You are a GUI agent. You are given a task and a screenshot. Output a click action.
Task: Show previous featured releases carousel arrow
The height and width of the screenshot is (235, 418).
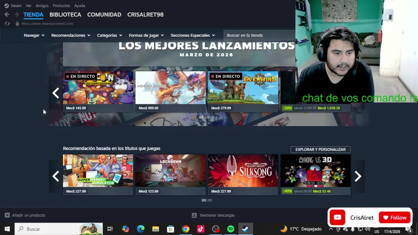click(x=56, y=93)
